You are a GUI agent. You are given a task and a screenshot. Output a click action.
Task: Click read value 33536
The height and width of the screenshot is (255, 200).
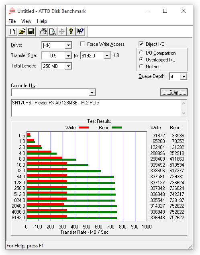click(x=178, y=136)
